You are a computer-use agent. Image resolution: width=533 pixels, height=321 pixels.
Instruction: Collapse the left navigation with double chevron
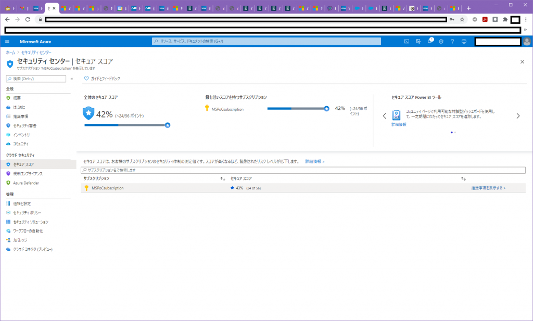pos(72,79)
